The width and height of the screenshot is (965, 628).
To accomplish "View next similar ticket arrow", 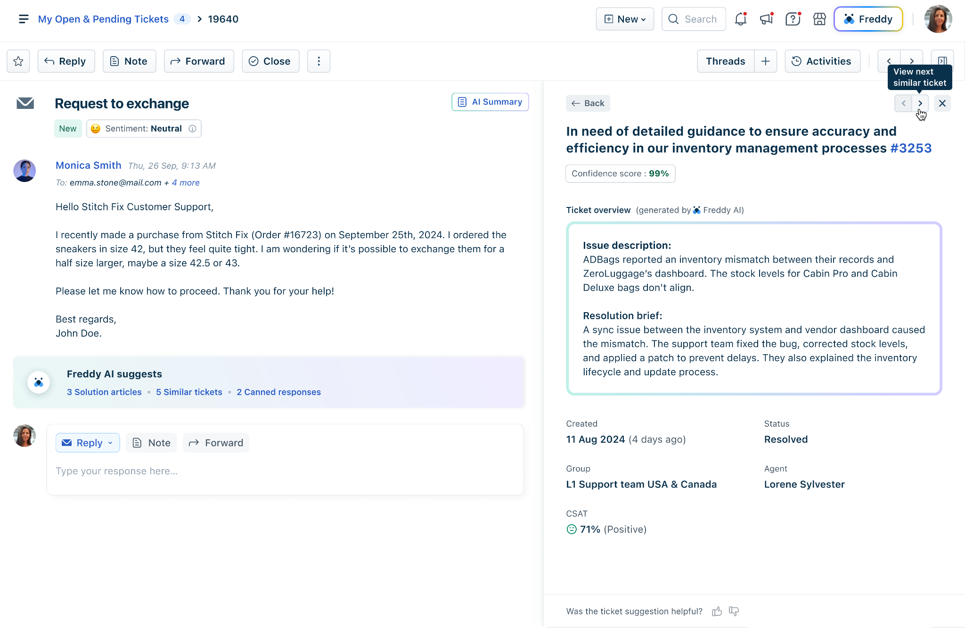I will pyautogui.click(x=920, y=103).
